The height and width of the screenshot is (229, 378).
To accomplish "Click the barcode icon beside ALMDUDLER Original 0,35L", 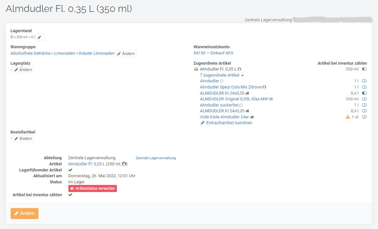I will pyautogui.click(x=271, y=99).
